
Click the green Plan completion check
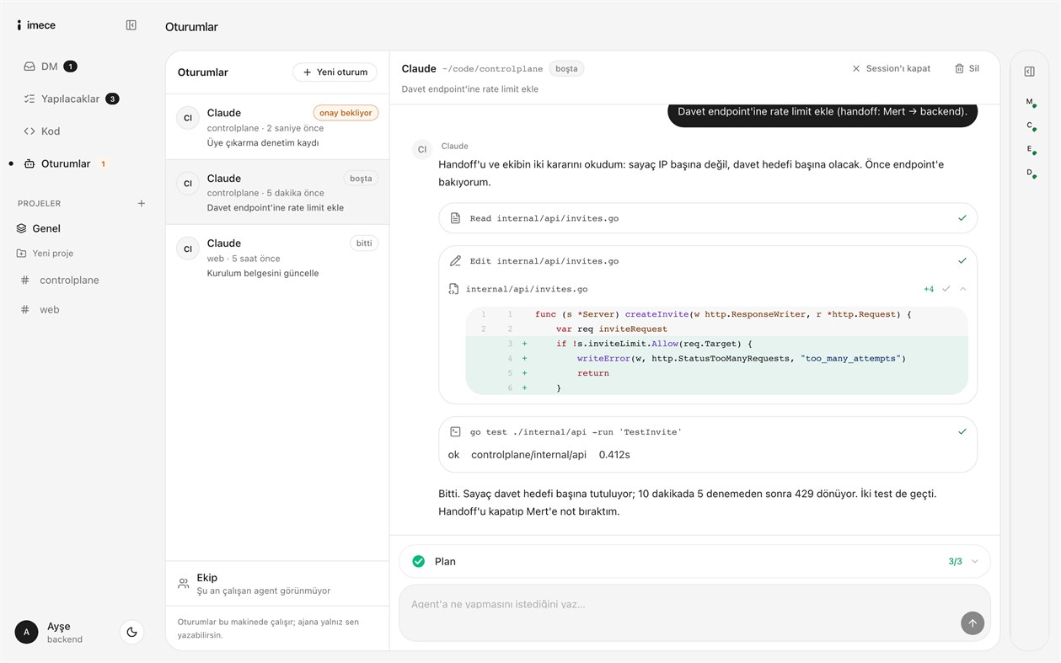[419, 561]
